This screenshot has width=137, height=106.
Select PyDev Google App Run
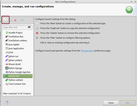[x=18, y=72]
